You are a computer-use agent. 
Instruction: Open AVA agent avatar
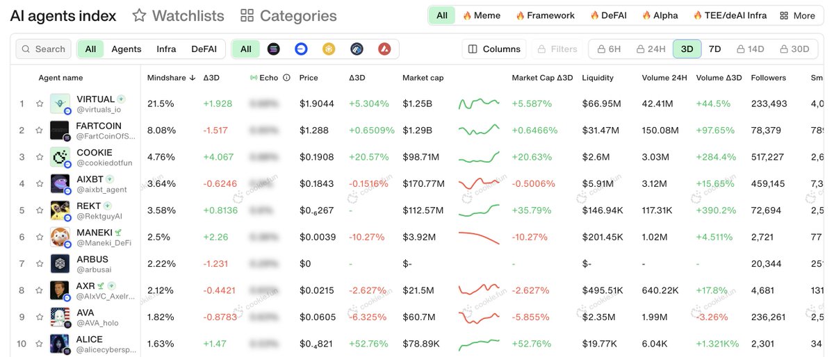[60, 317]
